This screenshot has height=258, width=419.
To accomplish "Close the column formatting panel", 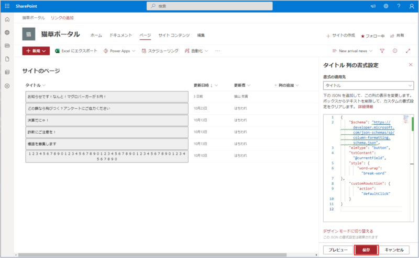I will 410,65.
